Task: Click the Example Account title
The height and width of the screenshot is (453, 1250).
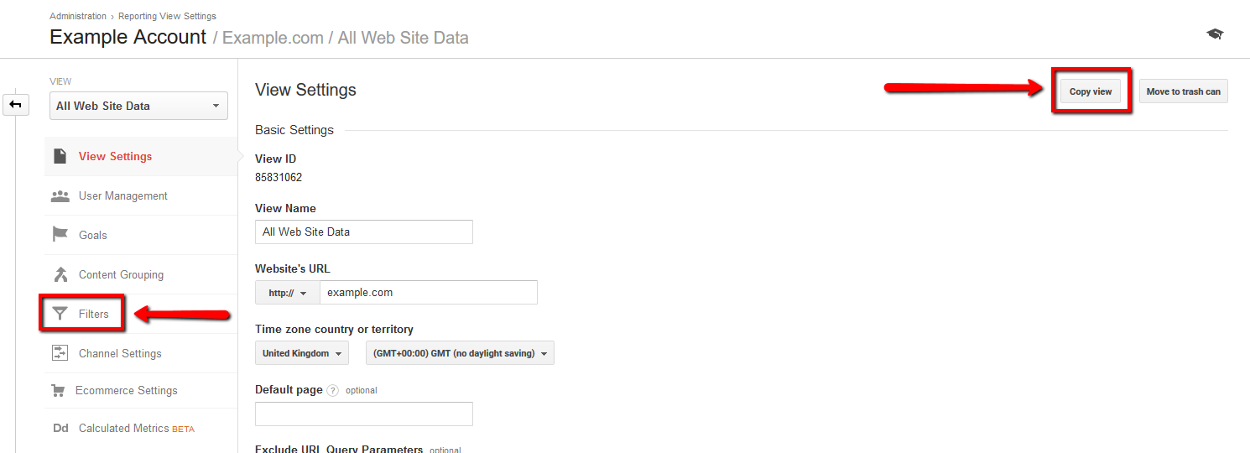Action: pos(128,37)
